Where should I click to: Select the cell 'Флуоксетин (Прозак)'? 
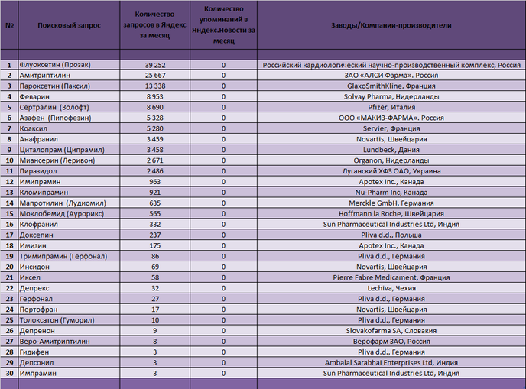[69, 65]
